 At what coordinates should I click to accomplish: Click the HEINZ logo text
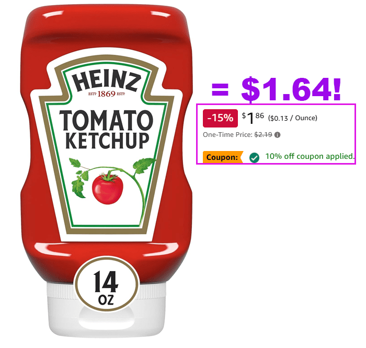point(107,82)
